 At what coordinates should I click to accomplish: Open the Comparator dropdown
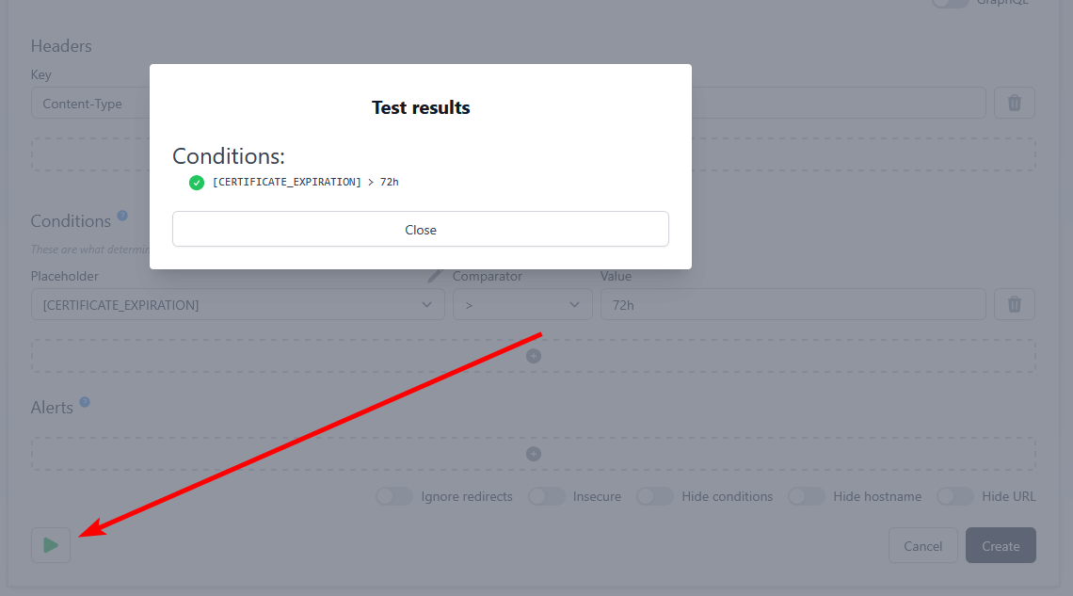522,305
